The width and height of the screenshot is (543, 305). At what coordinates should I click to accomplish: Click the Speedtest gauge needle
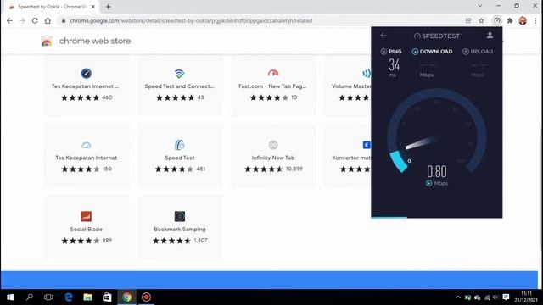point(421,142)
